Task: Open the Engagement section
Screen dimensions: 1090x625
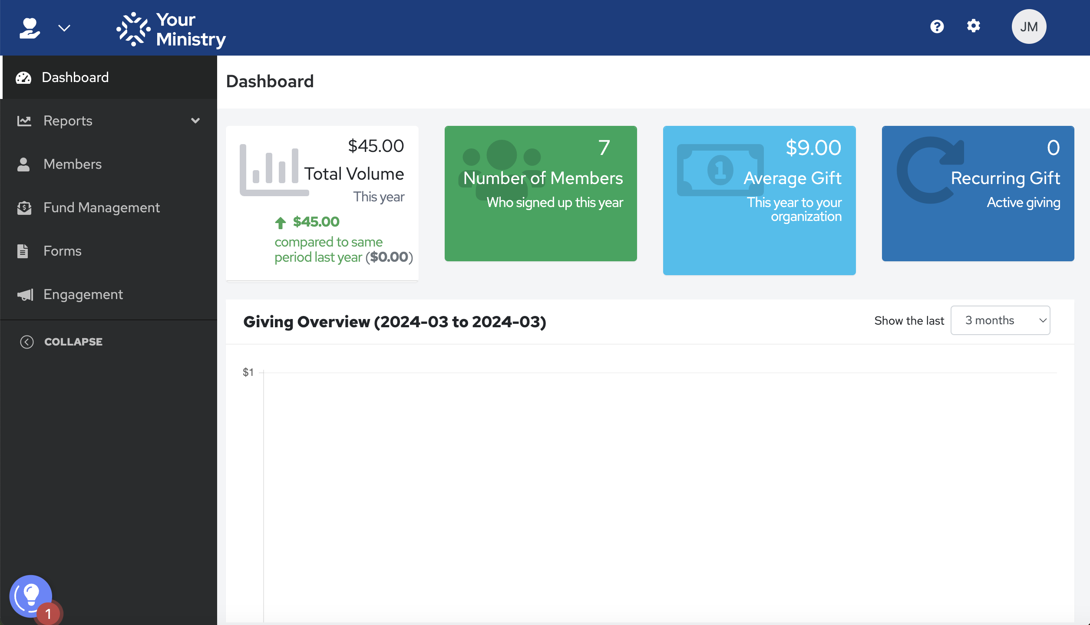Action: 83,294
